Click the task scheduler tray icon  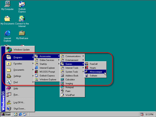[142, 114]
